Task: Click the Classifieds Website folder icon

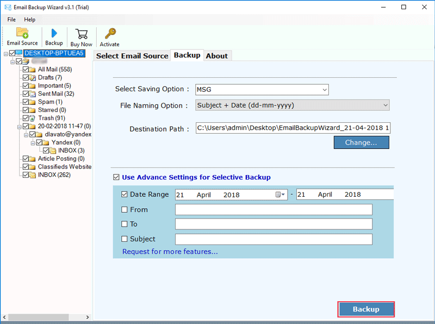Action: [x=32, y=167]
